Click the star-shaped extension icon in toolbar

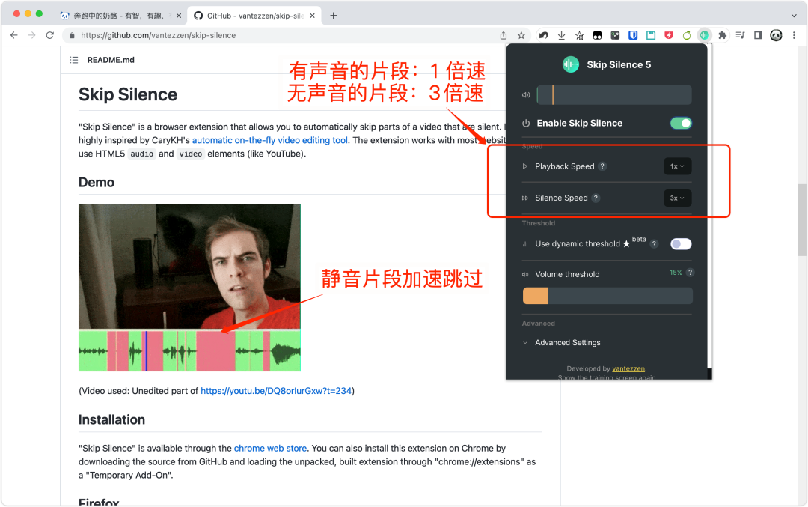click(580, 35)
